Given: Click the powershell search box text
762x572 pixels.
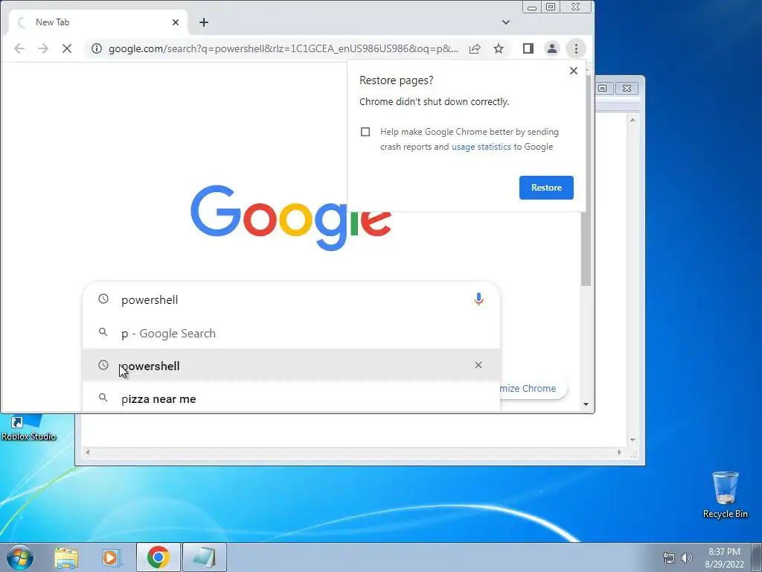Looking at the screenshot, I should 150,300.
